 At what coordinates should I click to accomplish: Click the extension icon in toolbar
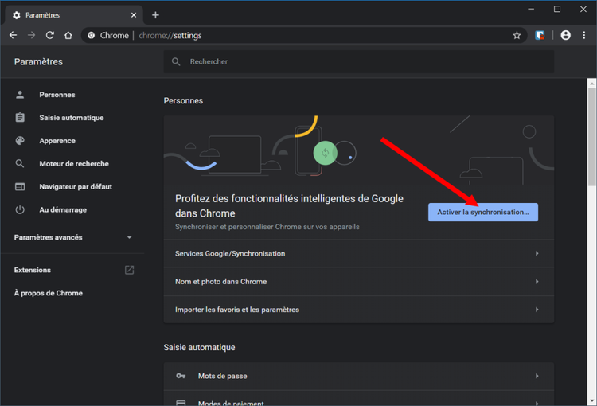pos(540,36)
